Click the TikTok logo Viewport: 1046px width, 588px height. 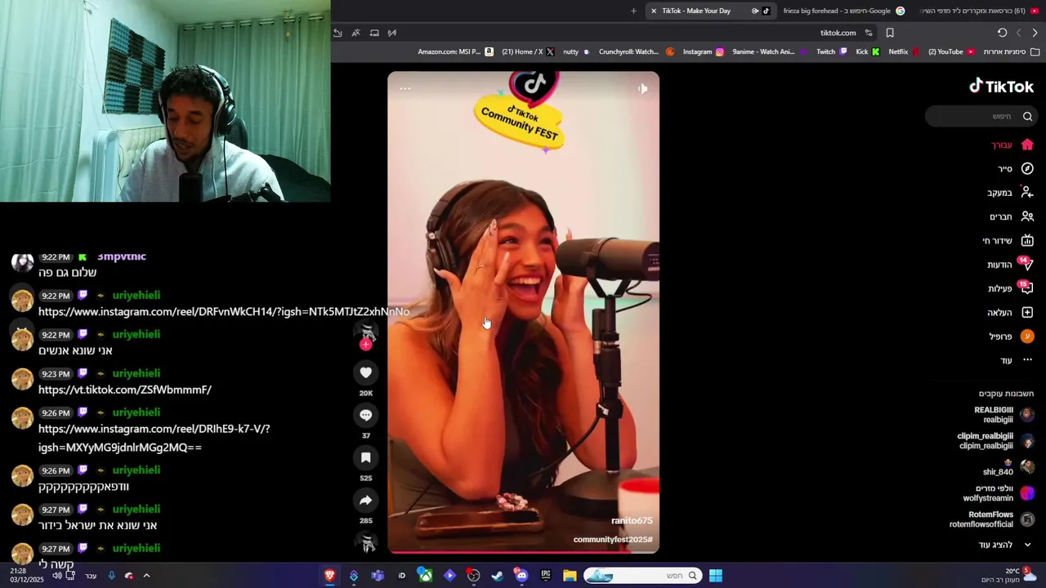(x=1001, y=87)
